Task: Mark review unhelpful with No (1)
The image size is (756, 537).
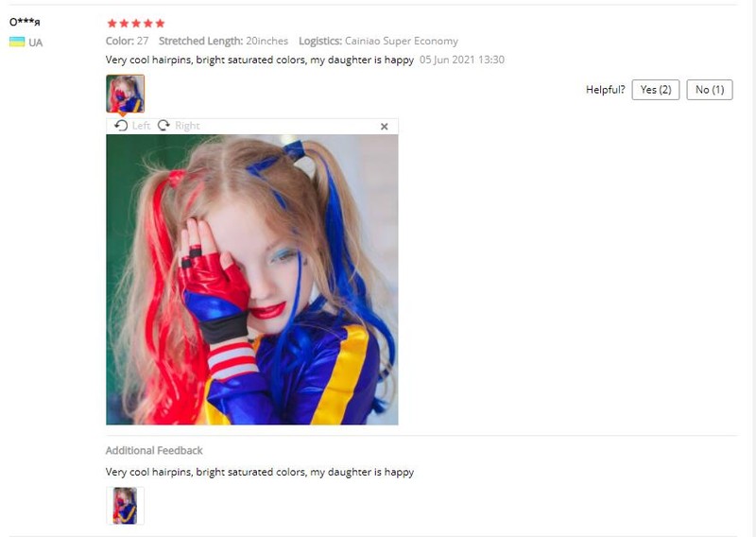Action: (710, 90)
